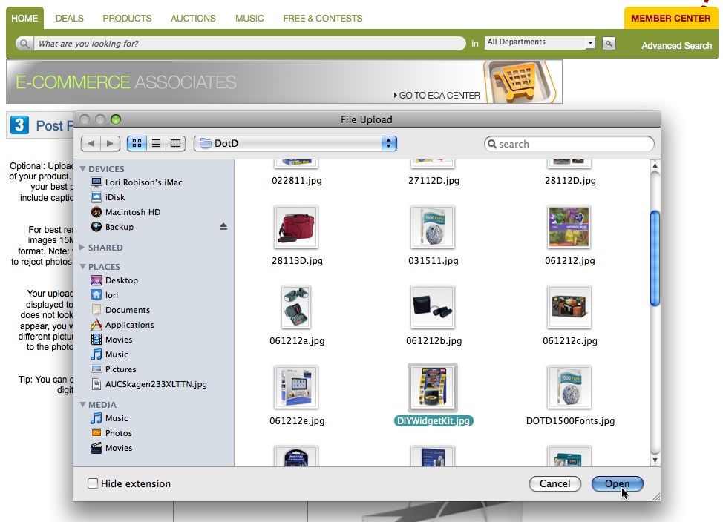Viewport: 723px width, 522px height.
Task: Open the AUCTIONS tab
Action: pyautogui.click(x=193, y=18)
